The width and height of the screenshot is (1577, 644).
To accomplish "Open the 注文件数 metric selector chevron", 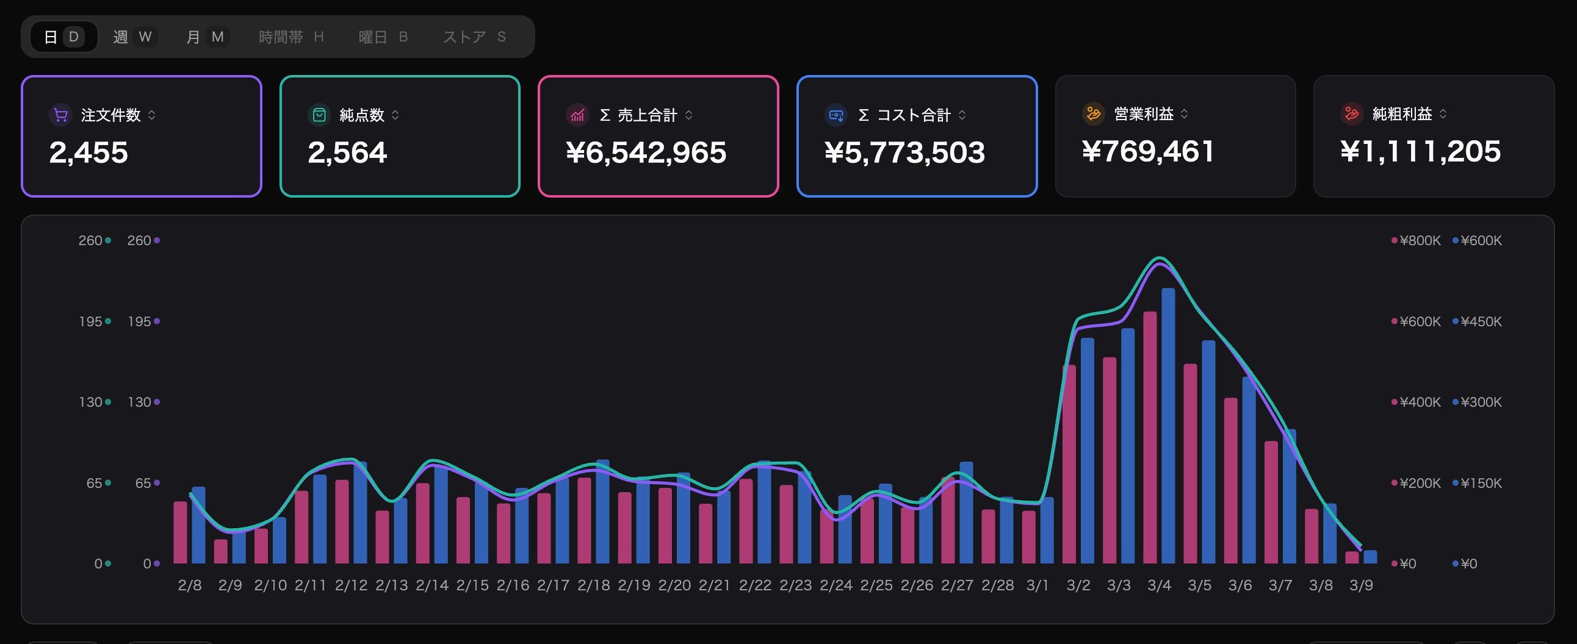I will tap(152, 115).
